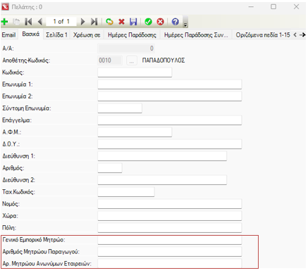Click the Νομός input field
This screenshot has height=273, width=308.
170,204
